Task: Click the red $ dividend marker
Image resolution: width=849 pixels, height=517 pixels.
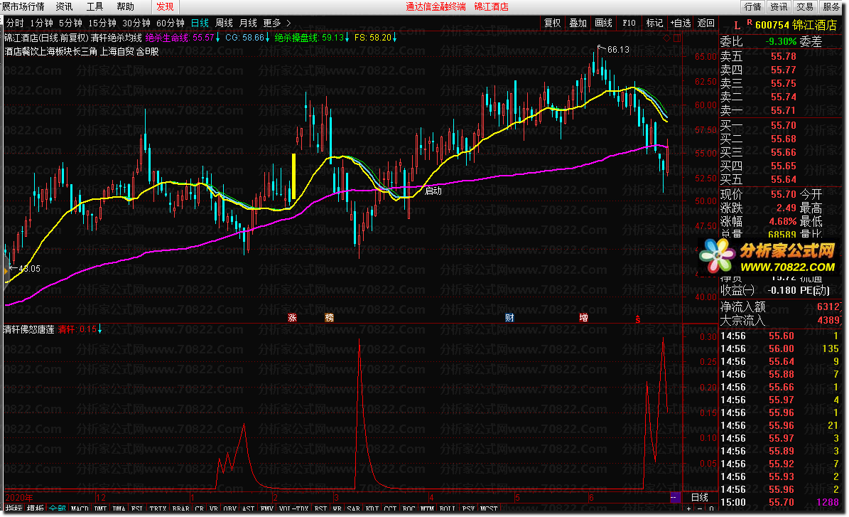Action: 638,319
